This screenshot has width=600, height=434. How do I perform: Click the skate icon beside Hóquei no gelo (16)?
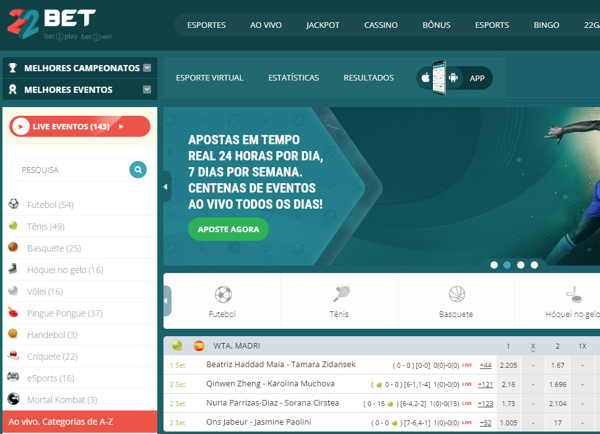13,269
